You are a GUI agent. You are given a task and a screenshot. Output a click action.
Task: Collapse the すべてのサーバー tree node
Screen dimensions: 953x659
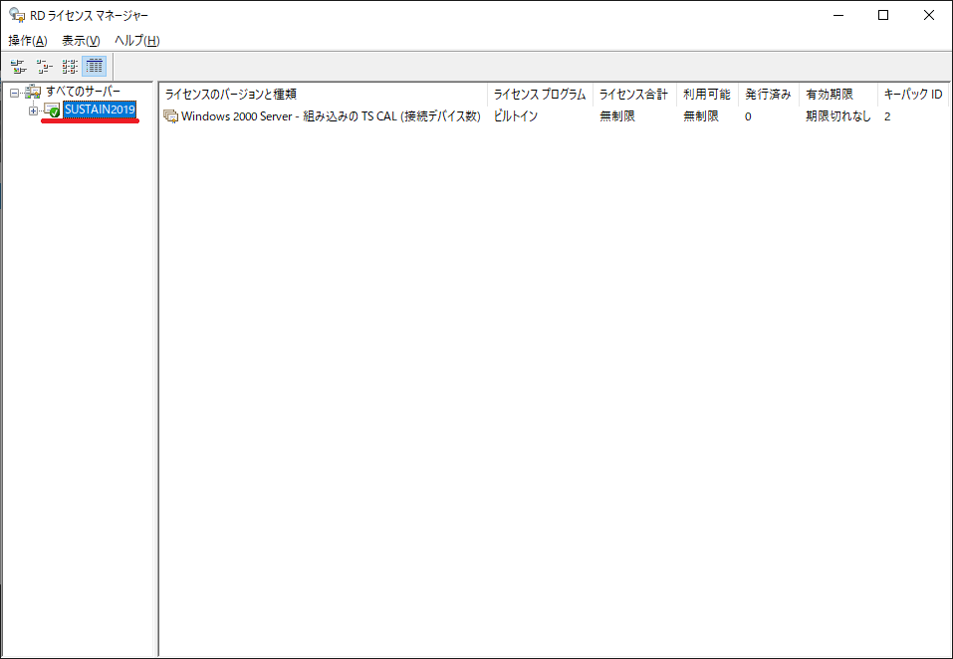(x=15, y=93)
